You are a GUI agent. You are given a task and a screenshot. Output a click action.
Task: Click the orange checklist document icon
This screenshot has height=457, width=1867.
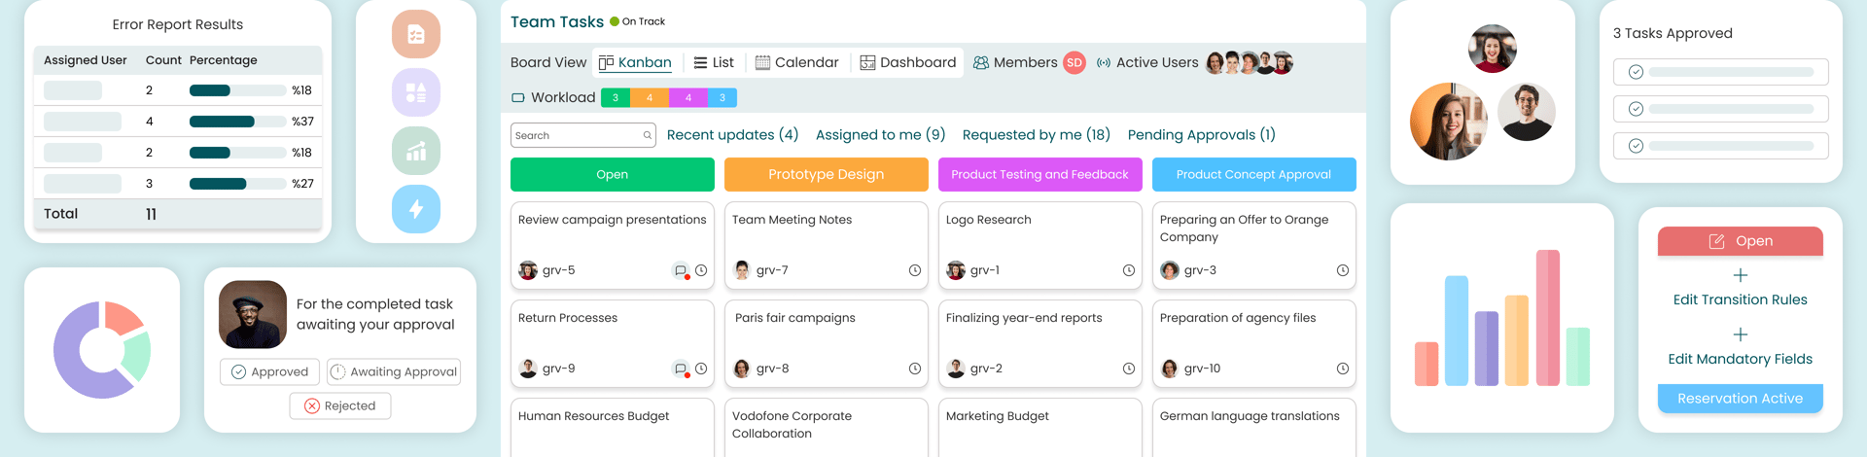(416, 35)
